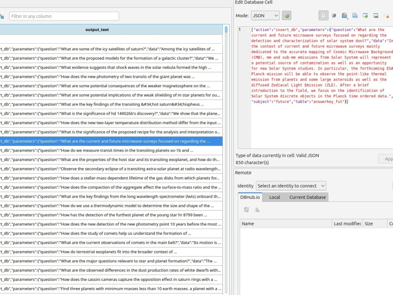
Task: Click the Filter in any column field
Action: pos(64,16)
